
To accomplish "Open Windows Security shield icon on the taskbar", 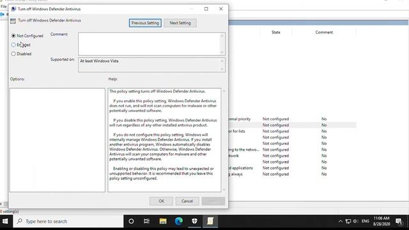I will tap(194, 222).
